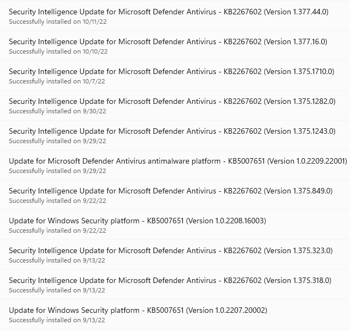The width and height of the screenshot is (350, 330).
Task: Click install date below version 1.0.2207.20002
Action: 57,320
